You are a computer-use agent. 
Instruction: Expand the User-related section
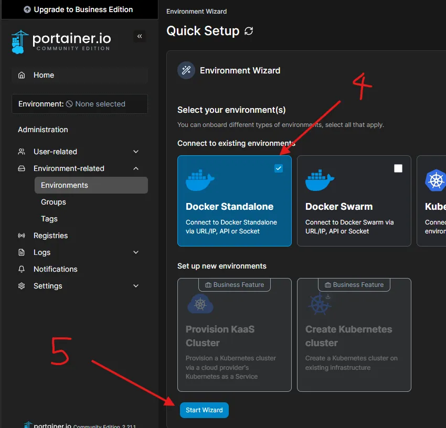click(x=136, y=152)
